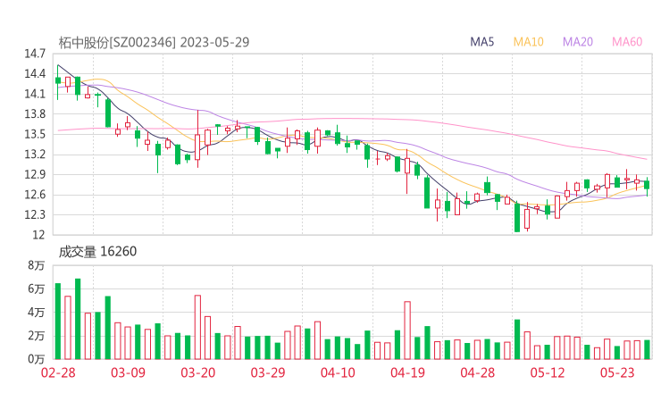Click the 13.5 price axis label

click(x=35, y=134)
